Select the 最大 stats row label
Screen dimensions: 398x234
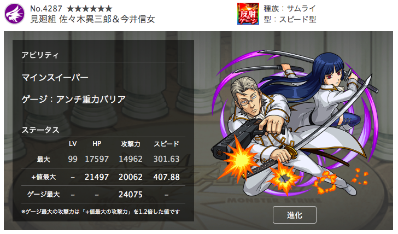point(43,160)
